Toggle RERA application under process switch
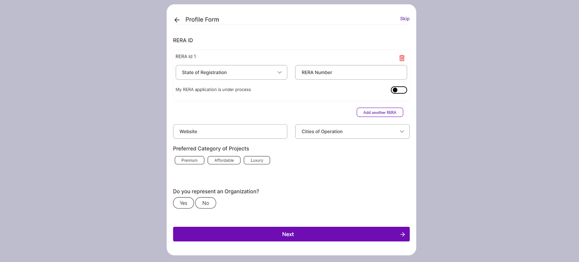 click(x=398, y=90)
